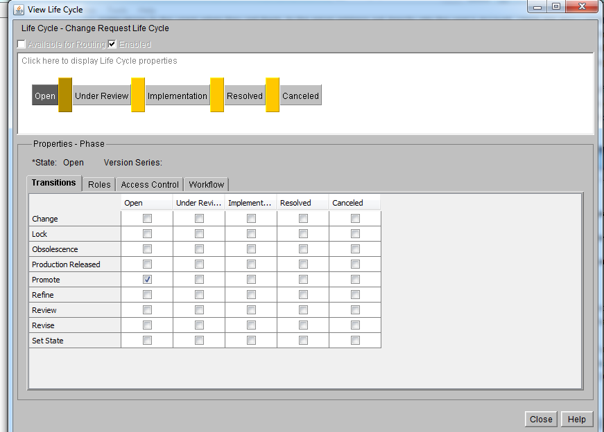This screenshot has height=432, width=604.
Task: Select the yellow transition marker after Open
Action: click(64, 95)
